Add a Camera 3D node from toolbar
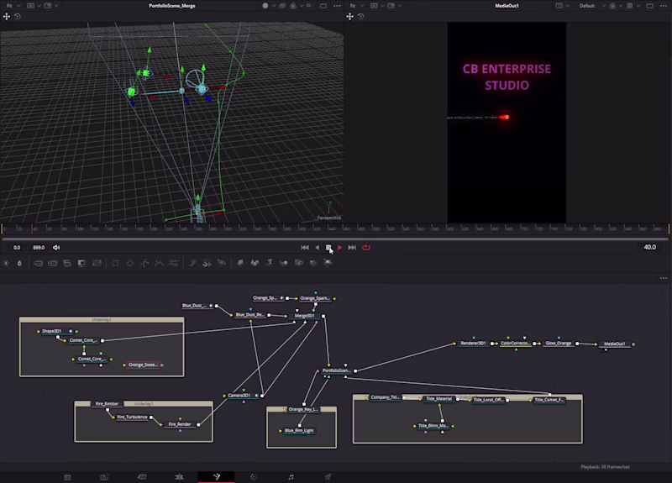672x483 pixels. point(299,263)
